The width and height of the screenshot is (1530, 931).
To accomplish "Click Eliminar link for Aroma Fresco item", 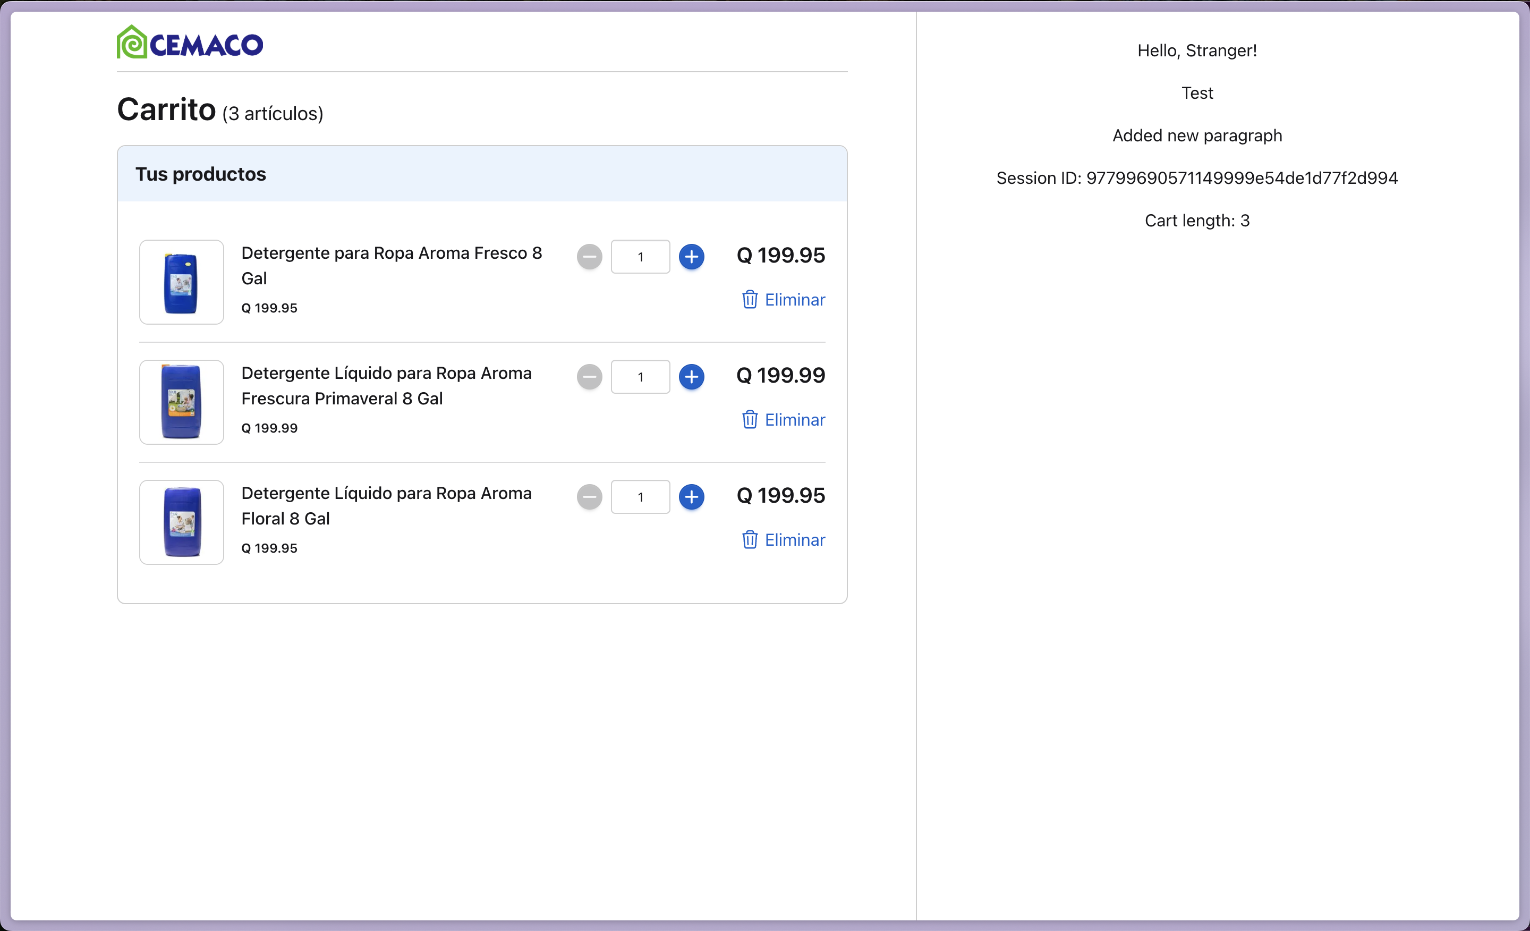I will 794,299.
